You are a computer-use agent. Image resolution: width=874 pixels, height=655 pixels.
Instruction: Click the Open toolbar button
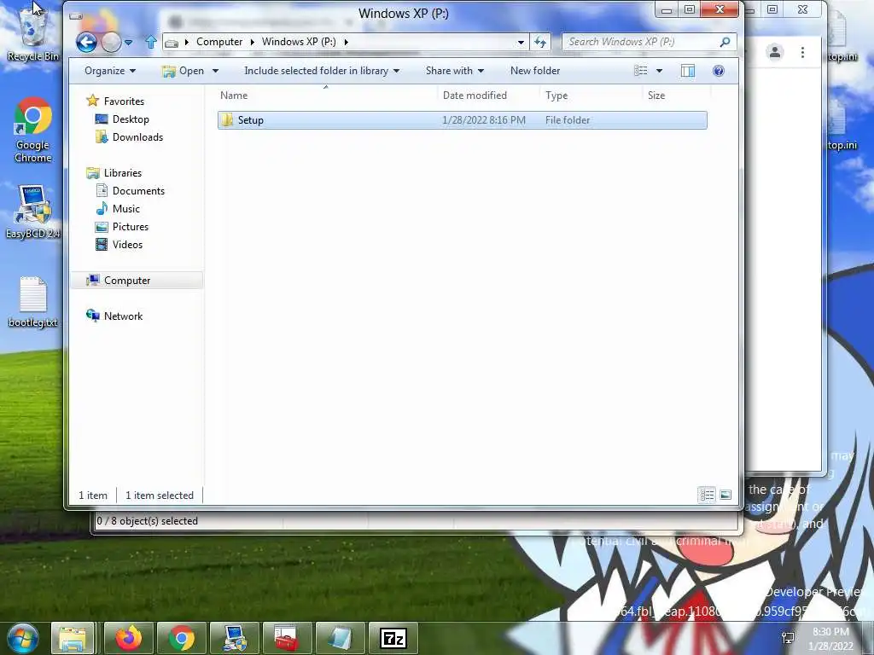click(x=184, y=71)
